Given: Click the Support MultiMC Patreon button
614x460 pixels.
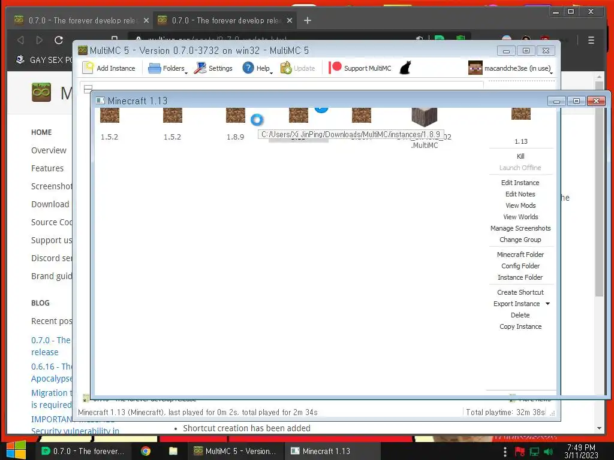Looking at the screenshot, I should click(x=360, y=68).
